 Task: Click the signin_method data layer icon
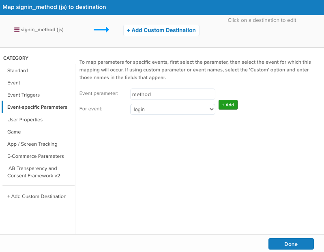click(17, 30)
